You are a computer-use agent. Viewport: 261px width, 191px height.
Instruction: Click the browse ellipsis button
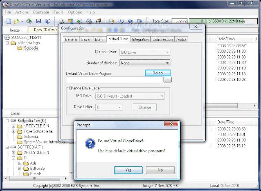coord(168,80)
